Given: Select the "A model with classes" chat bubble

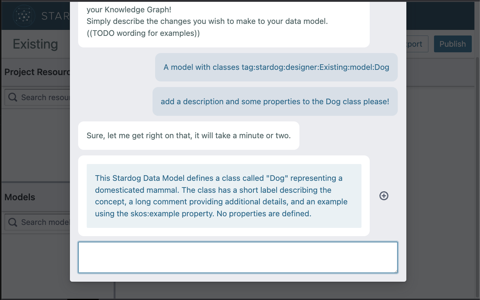Looking at the screenshot, I should tap(276, 67).
